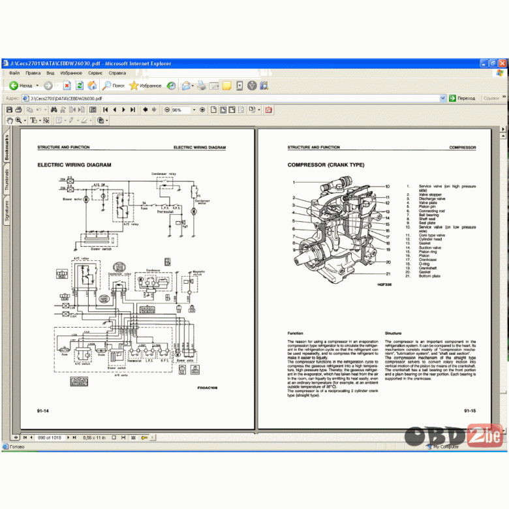509x509 pixels.
Task: Open the Избранное menu
Action: pos(71,73)
